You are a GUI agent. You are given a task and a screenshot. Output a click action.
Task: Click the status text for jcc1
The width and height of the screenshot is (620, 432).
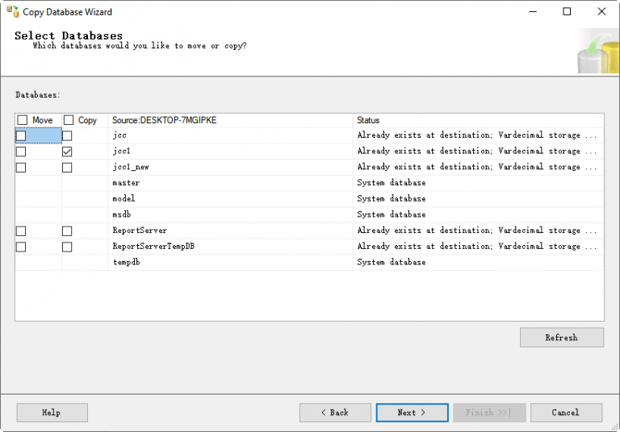coord(477,151)
